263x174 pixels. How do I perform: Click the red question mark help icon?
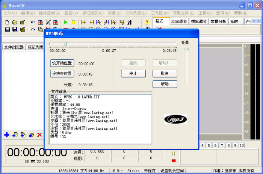[147, 22]
